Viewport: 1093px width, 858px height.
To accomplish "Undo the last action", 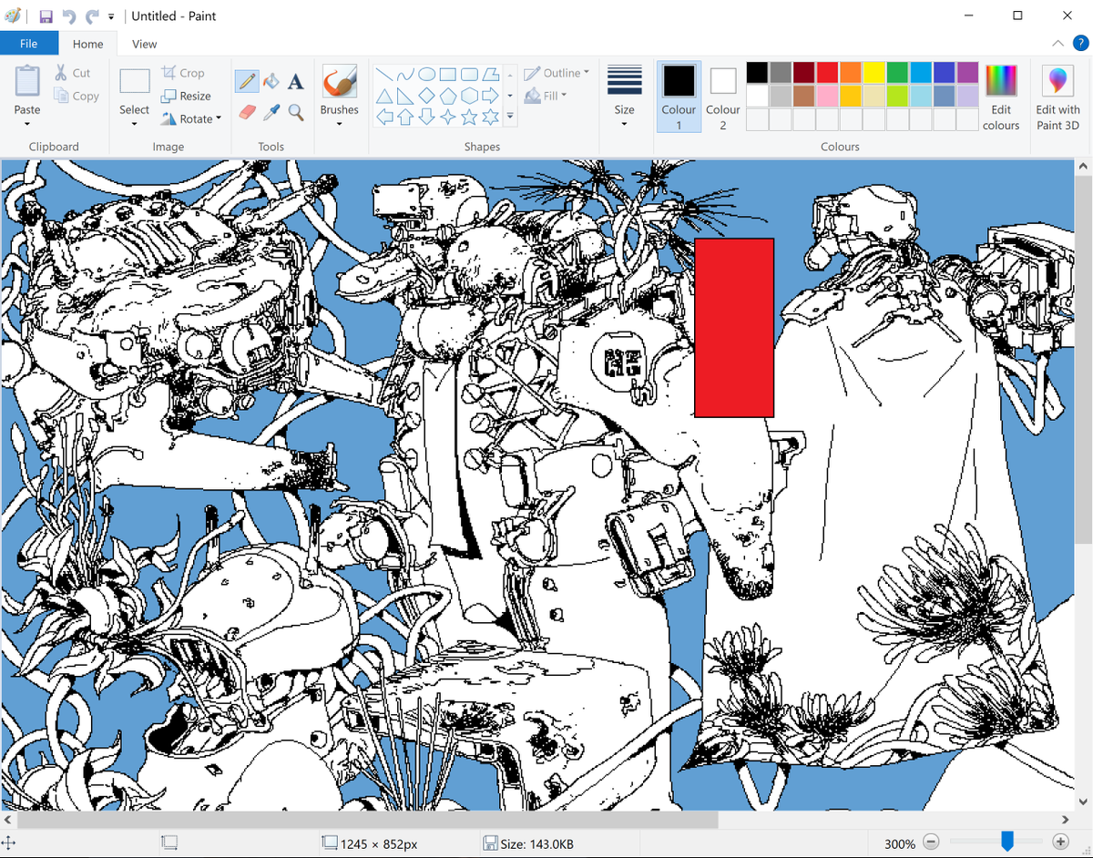I will 68,16.
